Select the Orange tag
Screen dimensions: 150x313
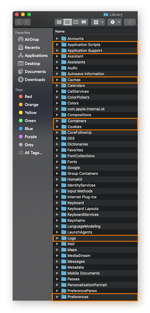(28, 105)
